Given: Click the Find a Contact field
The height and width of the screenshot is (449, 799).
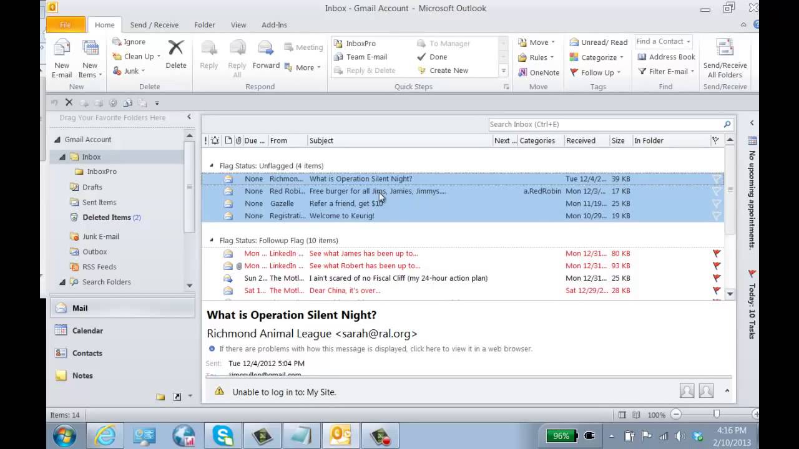Looking at the screenshot, I should [x=663, y=42].
